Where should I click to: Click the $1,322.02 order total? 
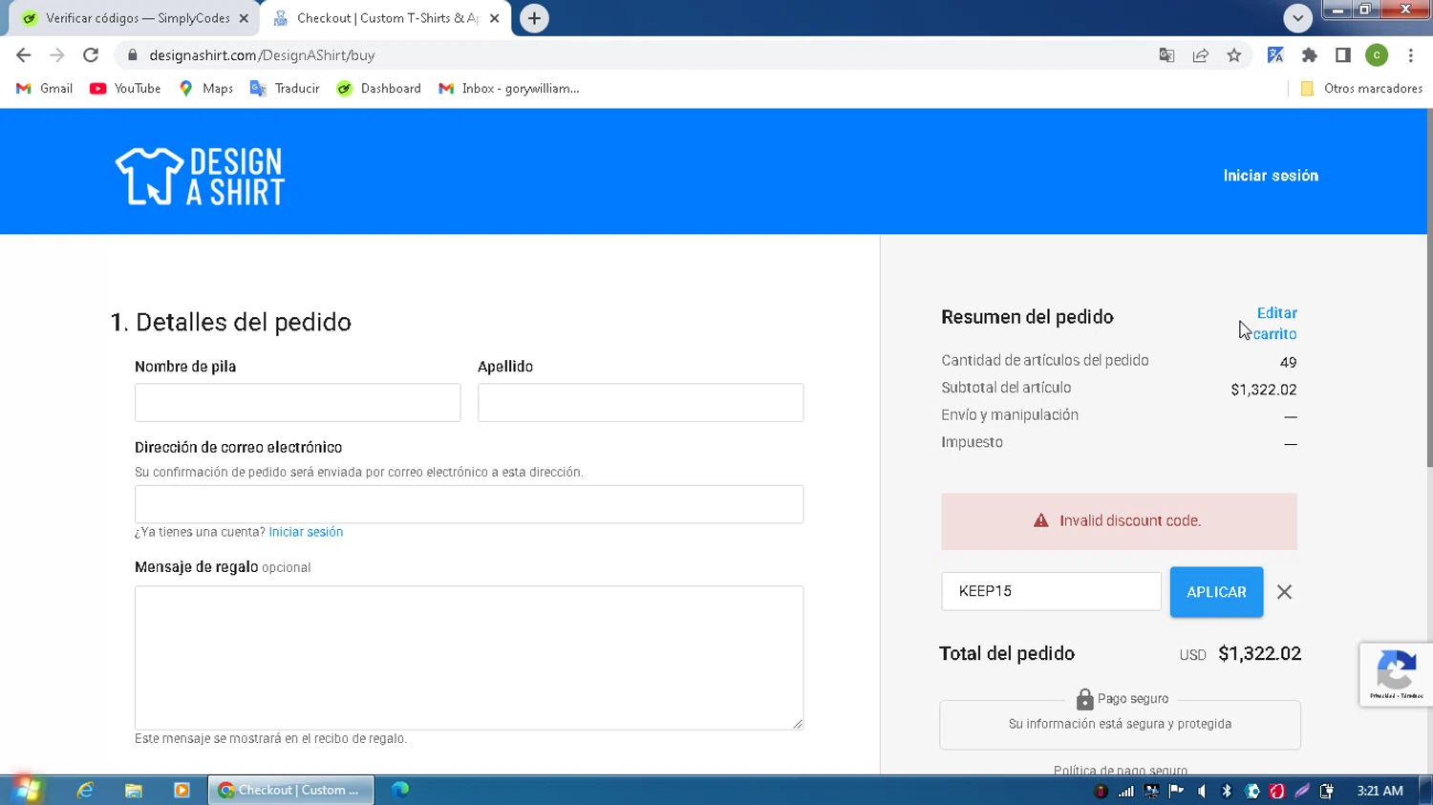(1259, 654)
